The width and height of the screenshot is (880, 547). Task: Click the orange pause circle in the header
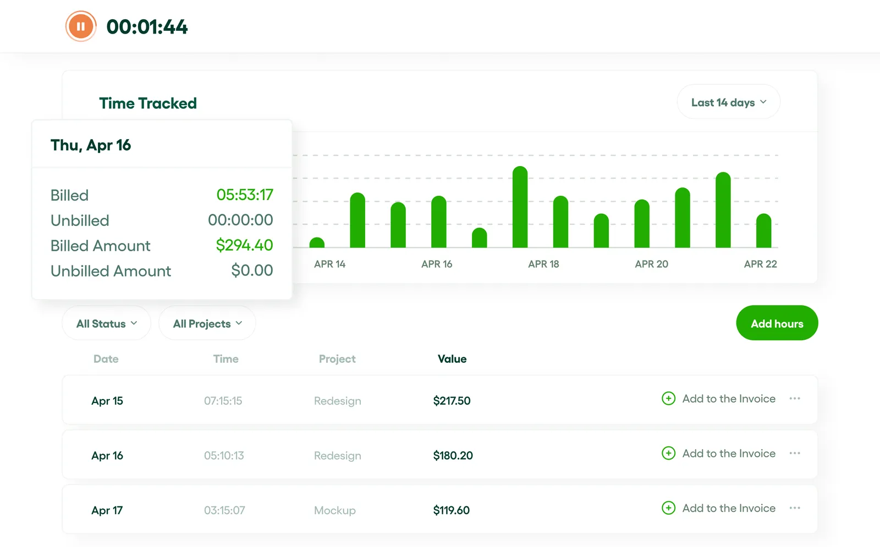(80, 25)
